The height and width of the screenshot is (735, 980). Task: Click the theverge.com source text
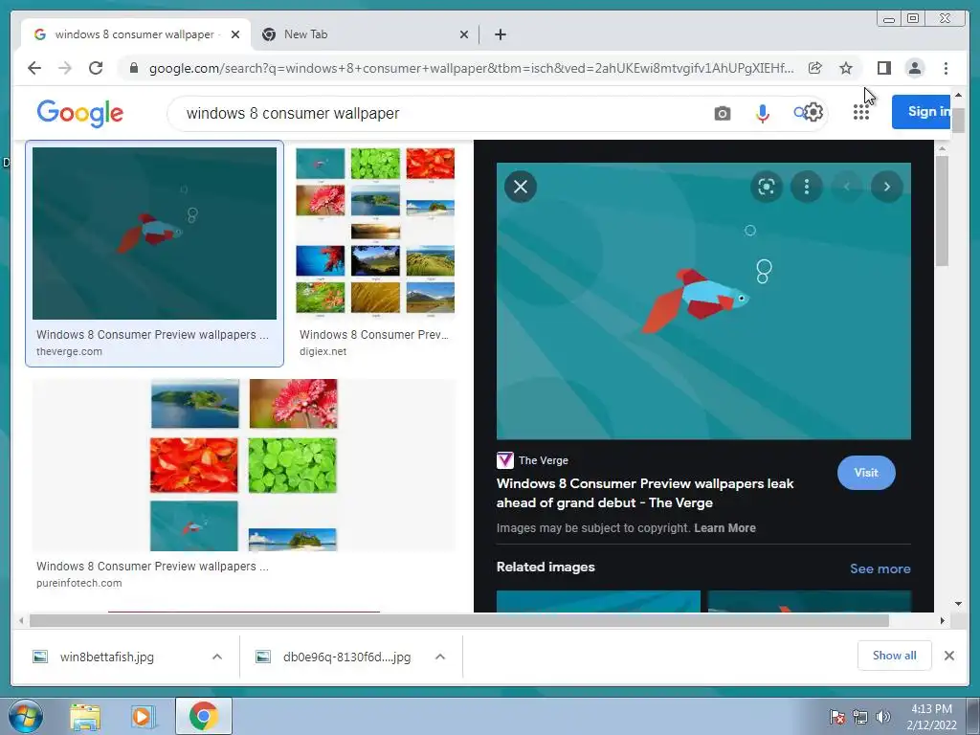pos(69,352)
